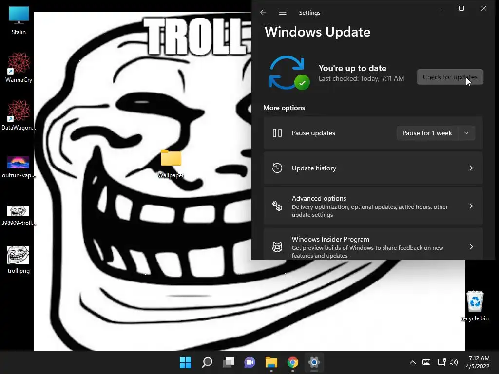This screenshot has width=499, height=374.
Task: Select the Stalin desktop computer icon
Action: pos(19,20)
